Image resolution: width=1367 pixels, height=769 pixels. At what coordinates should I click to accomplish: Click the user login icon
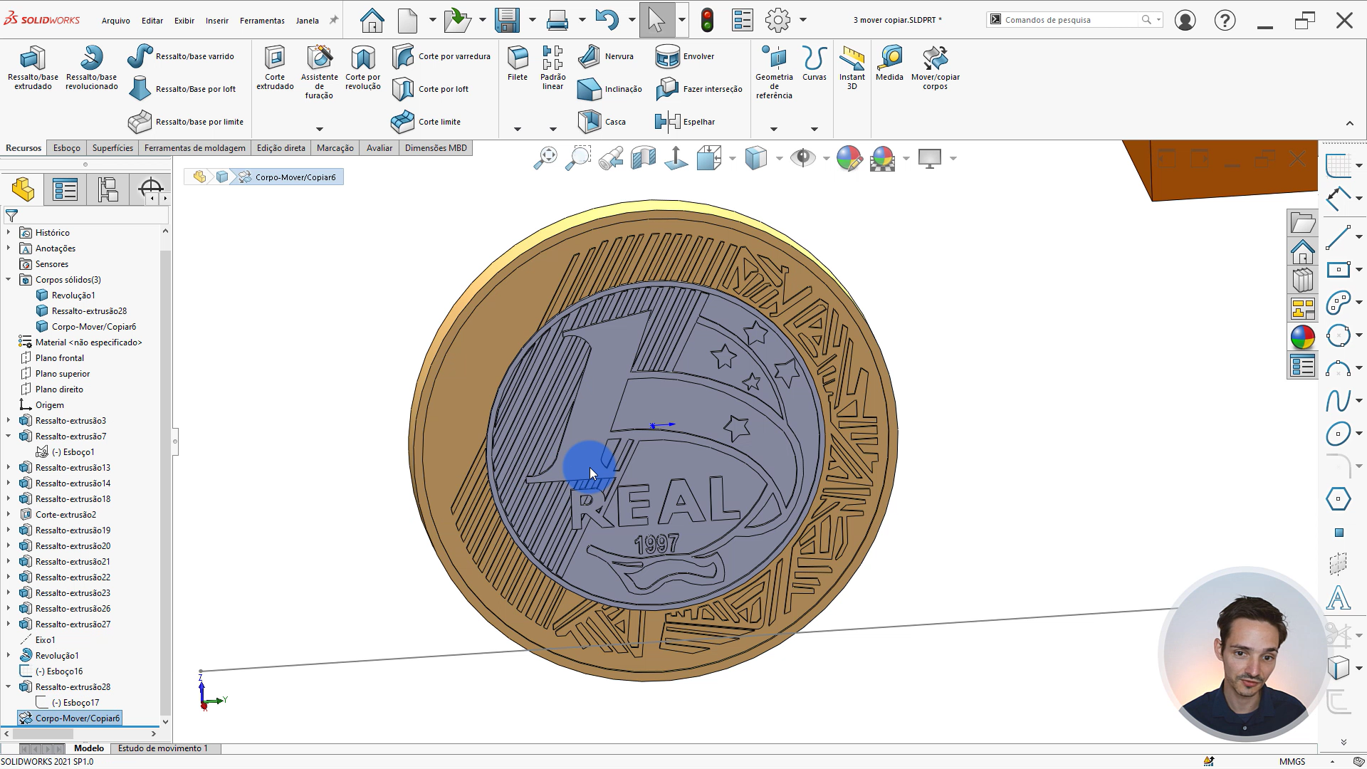point(1185,20)
